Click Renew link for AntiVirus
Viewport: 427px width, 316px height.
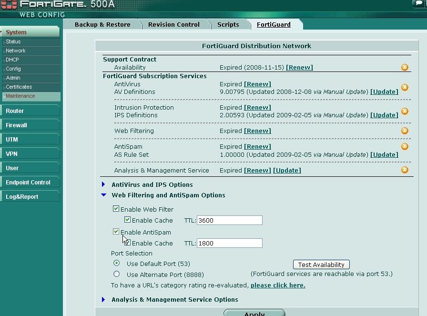257,84
